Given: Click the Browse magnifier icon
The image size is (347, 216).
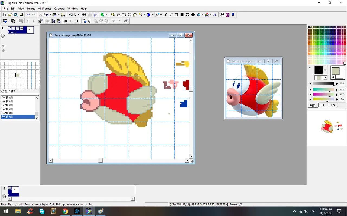Looking at the screenshot, I should click(x=15, y=15).
